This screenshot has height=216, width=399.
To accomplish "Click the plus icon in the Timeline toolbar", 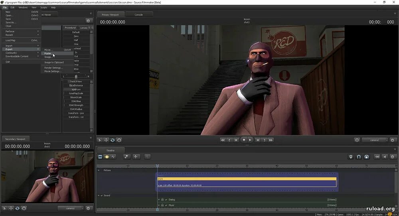I will click(136, 157).
